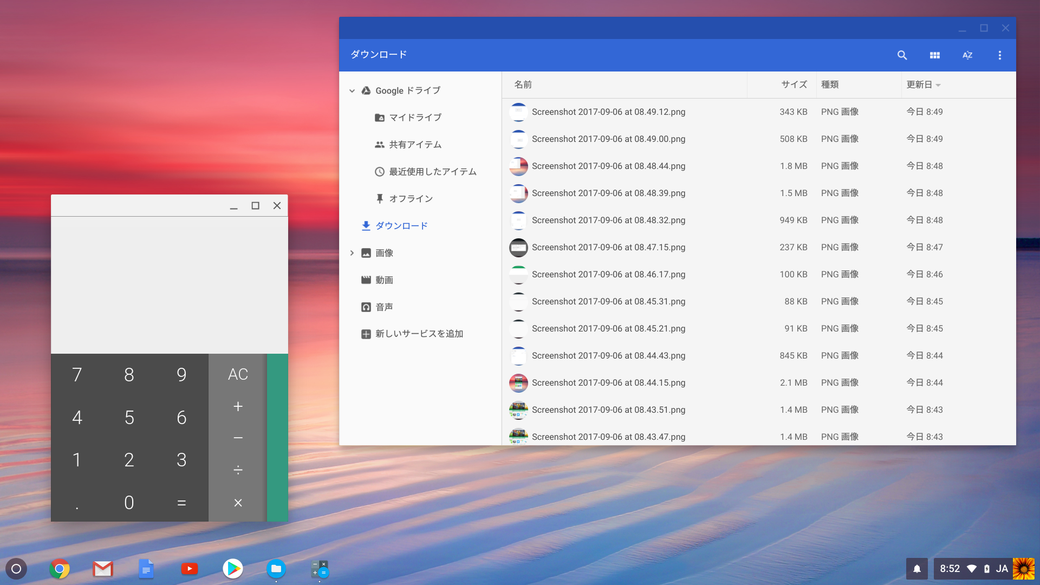Open 最近使用したアイテム in the sidebar

click(431, 171)
